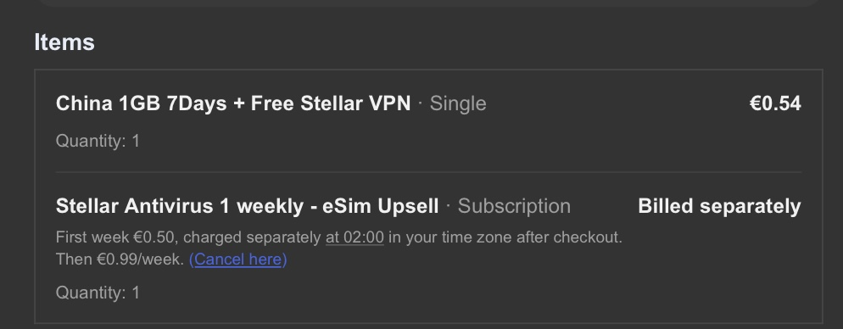Click the underlined at 02:00 time text

pyautogui.click(x=355, y=237)
